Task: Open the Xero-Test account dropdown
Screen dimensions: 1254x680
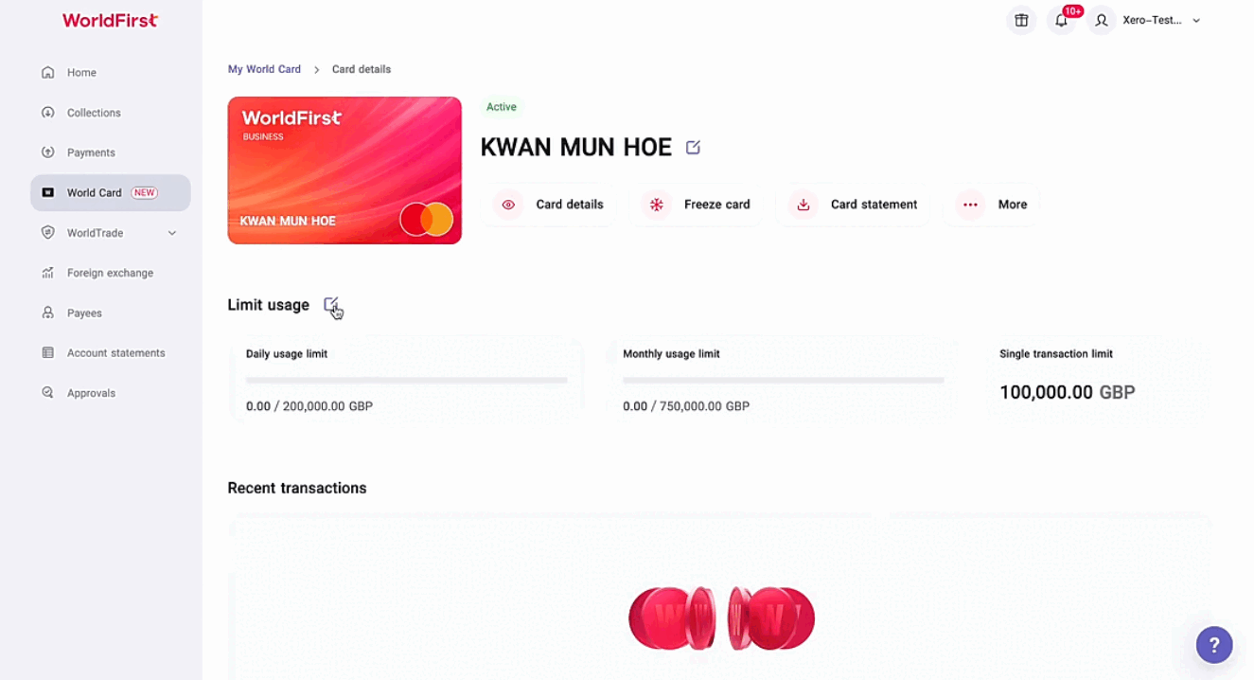Action: (1162, 20)
